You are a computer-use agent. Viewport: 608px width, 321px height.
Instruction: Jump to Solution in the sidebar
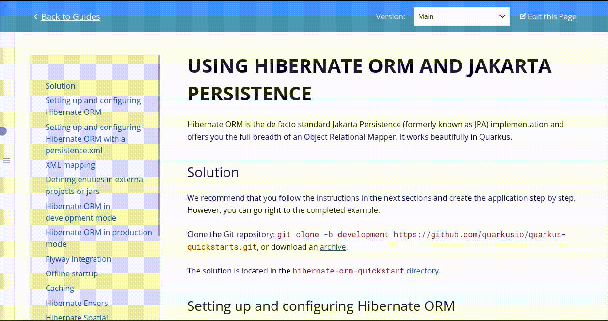(x=60, y=86)
